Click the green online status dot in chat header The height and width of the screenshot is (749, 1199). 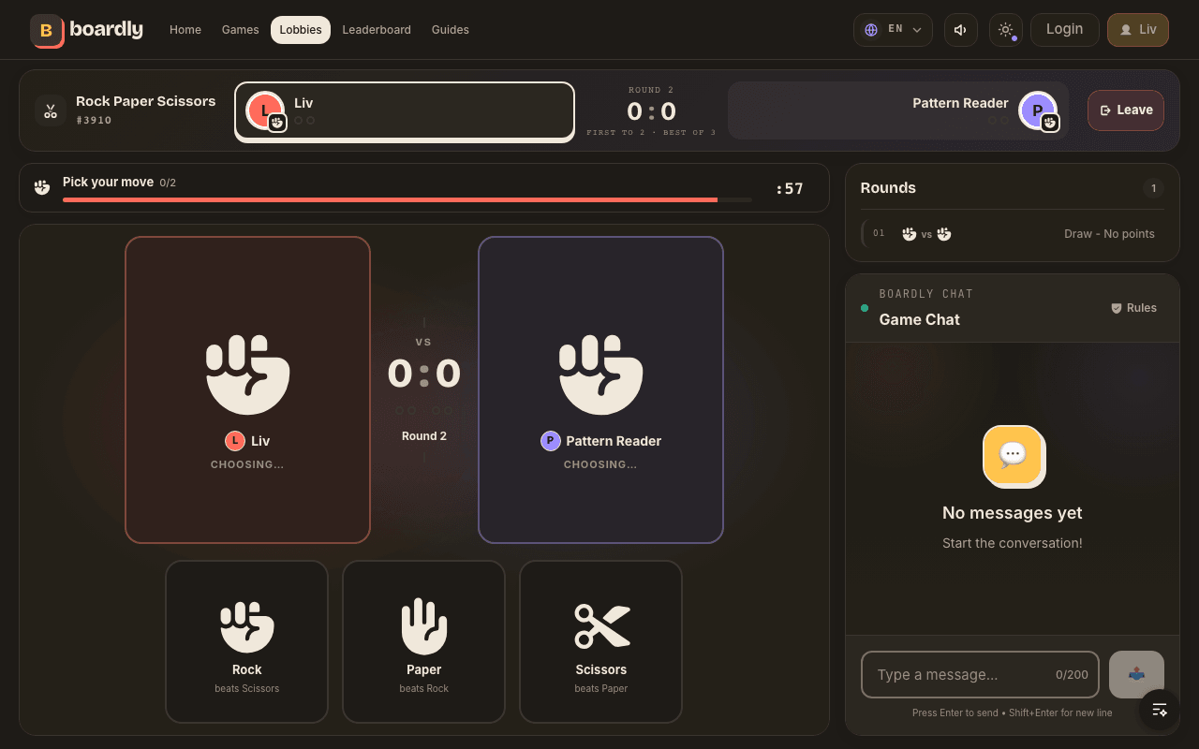pos(865,308)
